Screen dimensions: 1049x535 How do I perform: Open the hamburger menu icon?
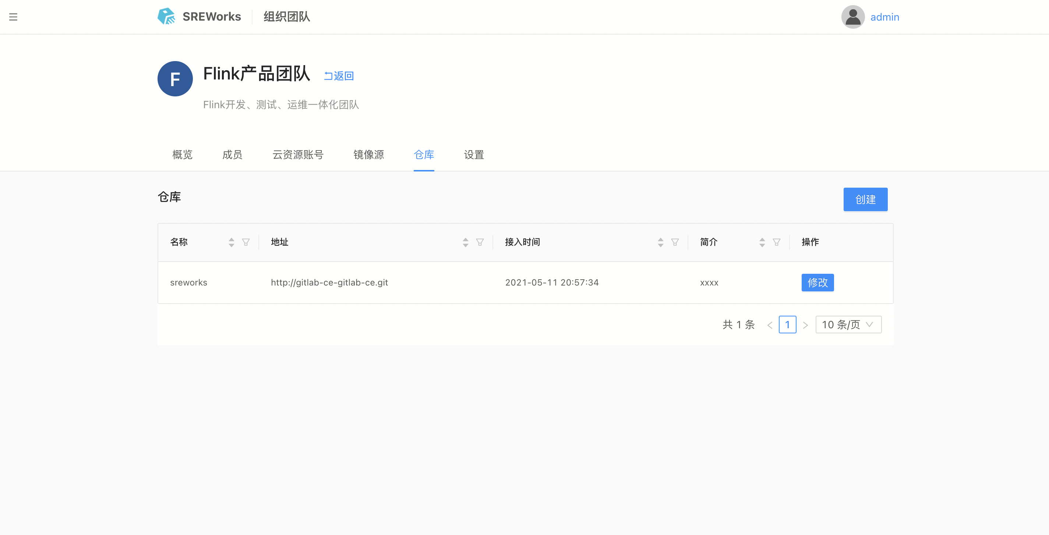coord(13,17)
